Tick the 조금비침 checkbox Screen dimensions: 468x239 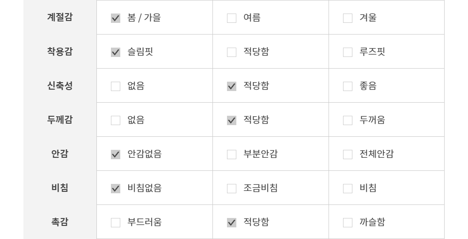[x=232, y=189]
